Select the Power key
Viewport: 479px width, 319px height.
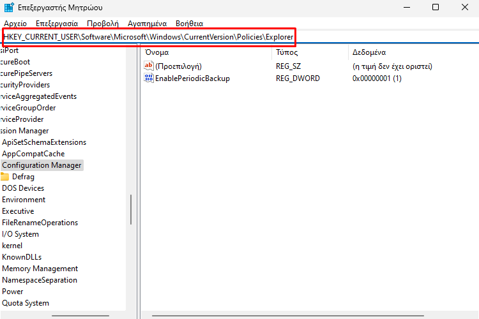coord(13,292)
